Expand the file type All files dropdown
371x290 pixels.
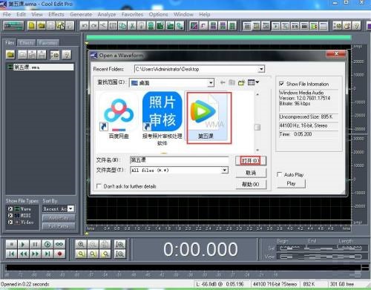click(225, 170)
